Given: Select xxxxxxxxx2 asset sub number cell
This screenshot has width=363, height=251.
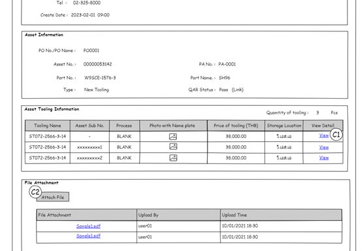Looking at the screenshot, I should pos(89,158).
